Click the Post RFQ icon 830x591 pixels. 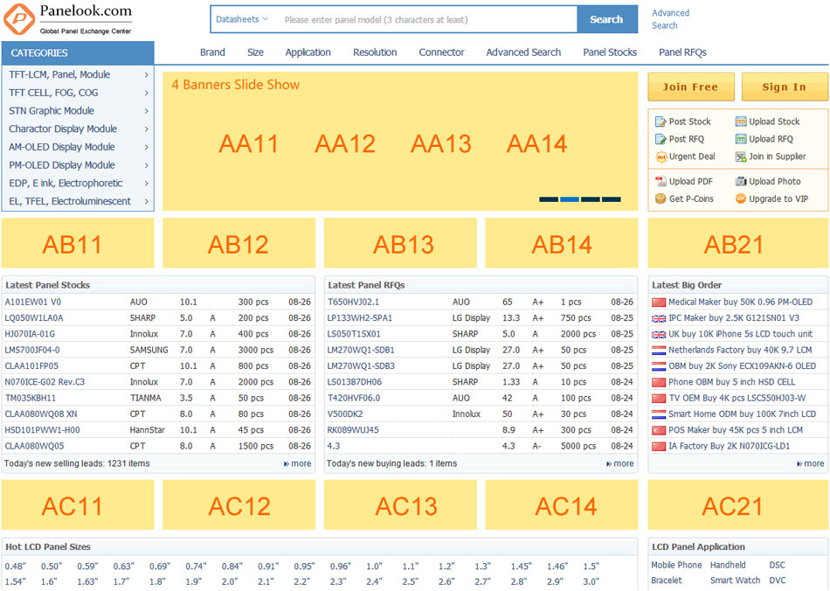click(661, 139)
